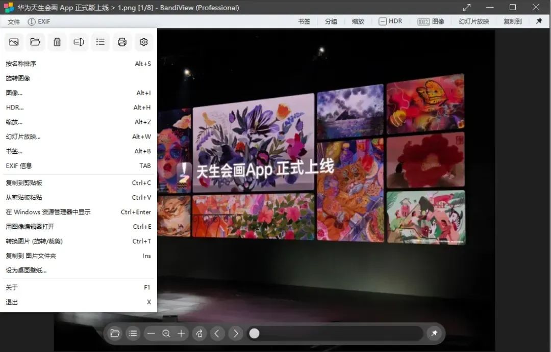Select 复制到剪贴板 menu entry
This screenshot has width=551, height=352.
tap(79, 183)
